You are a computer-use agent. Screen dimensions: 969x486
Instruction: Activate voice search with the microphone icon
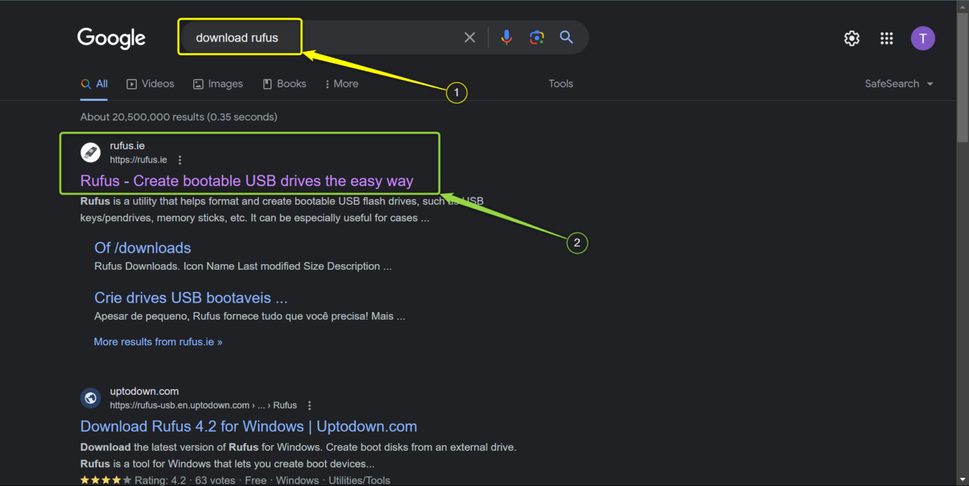(x=507, y=37)
